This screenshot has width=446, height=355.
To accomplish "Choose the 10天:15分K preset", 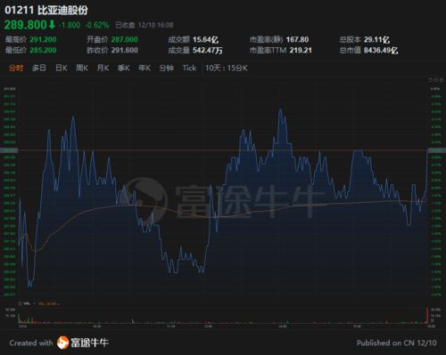I will click(227, 68).
